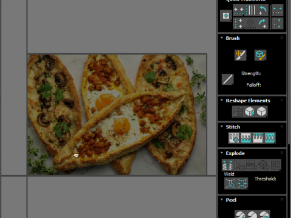Screen dimensions: 291x218
Task: Click the second Stitch icon with cyan bottom
Action: click(246, 138)
